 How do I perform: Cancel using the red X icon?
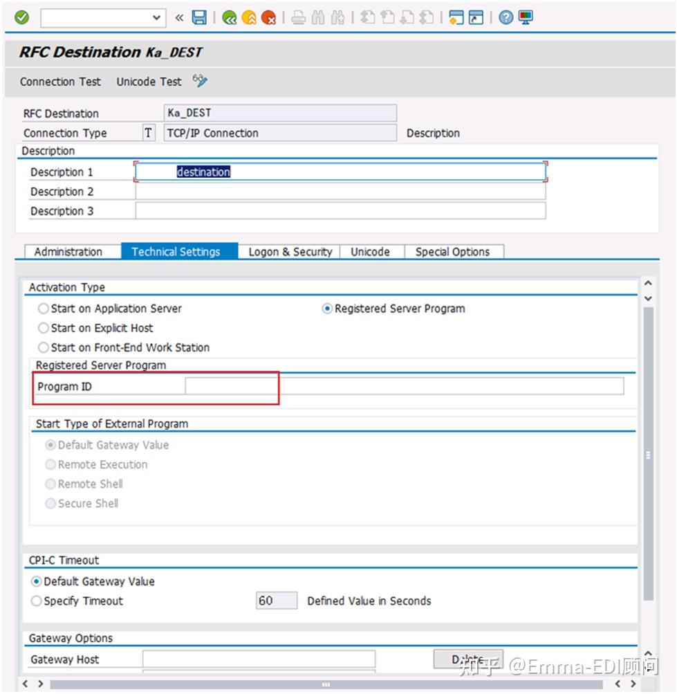tap(268, 18)
